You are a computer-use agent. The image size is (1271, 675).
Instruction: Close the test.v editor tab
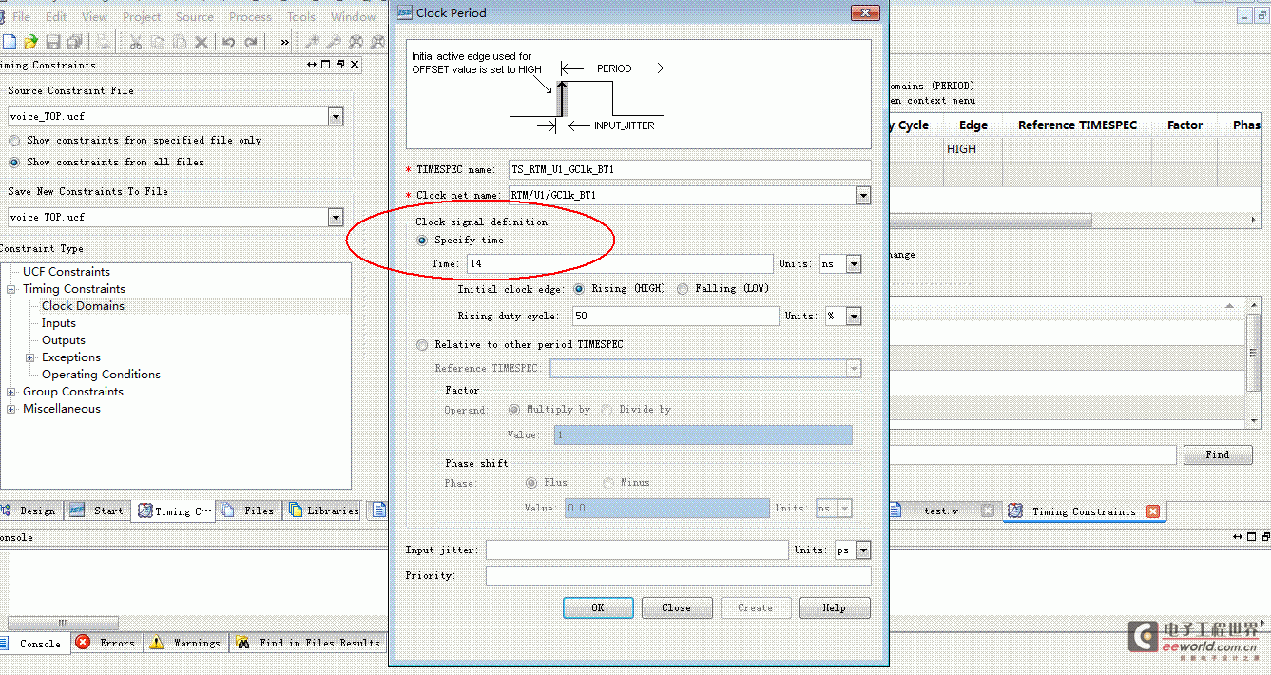pos(988,511)
